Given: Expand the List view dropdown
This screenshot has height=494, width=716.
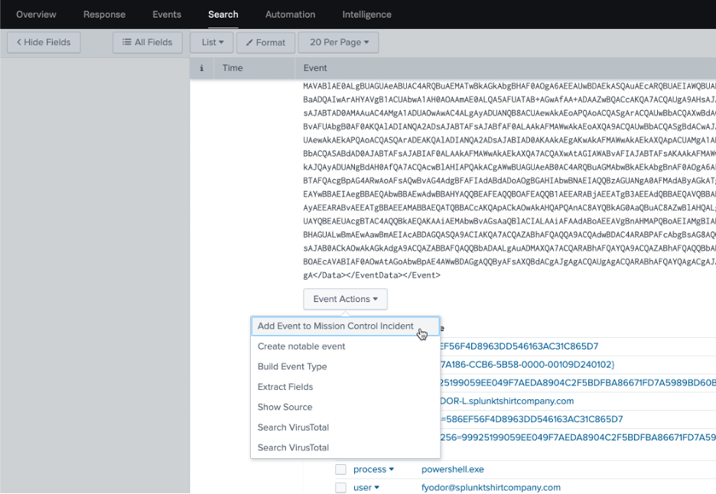Looking at the screenshot, I should tap(213, 43).
